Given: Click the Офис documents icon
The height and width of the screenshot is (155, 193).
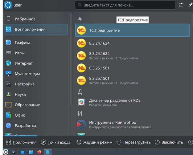Looking at the screenshot, I should coord(8,115).
